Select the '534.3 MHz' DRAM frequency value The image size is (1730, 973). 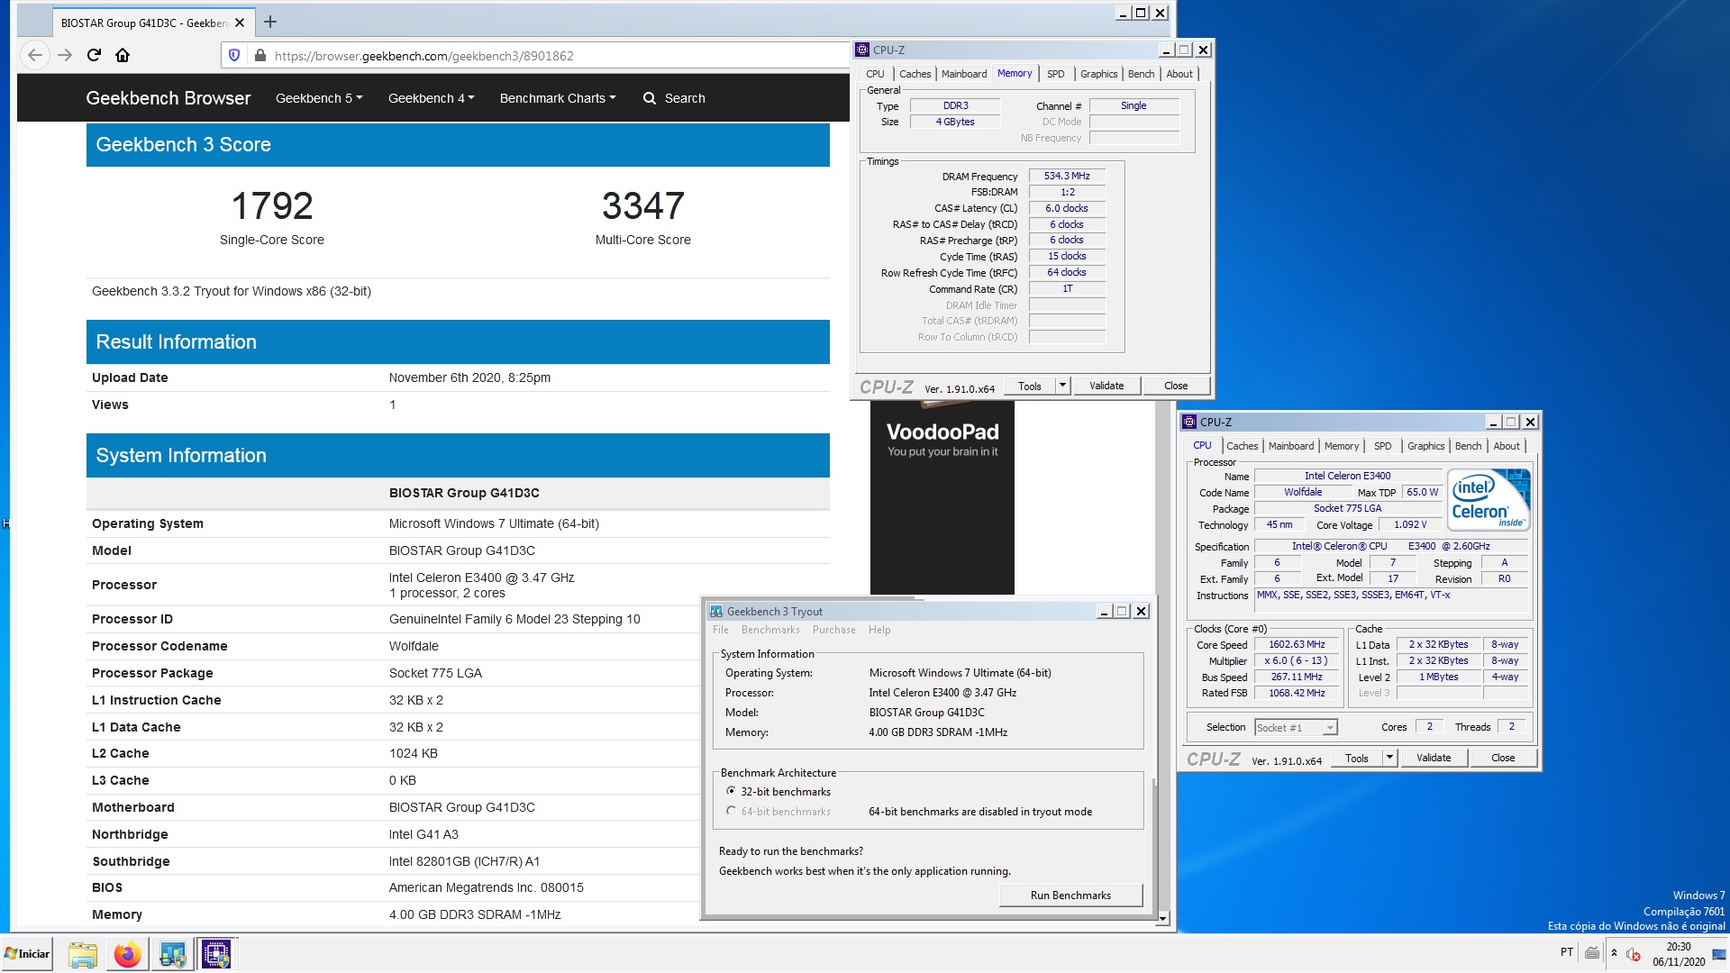point(1067,177)
